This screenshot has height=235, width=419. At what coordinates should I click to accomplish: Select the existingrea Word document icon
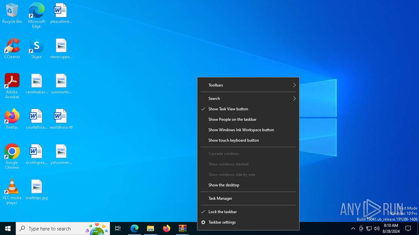(36, 155)
